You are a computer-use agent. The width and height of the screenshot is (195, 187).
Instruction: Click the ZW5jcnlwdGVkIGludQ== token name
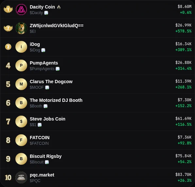(x=57, y=26)
